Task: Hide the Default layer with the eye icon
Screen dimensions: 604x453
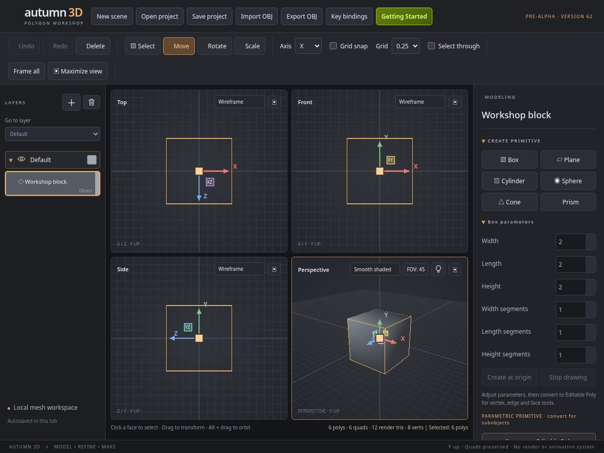Action: click(x=22, y=159)
